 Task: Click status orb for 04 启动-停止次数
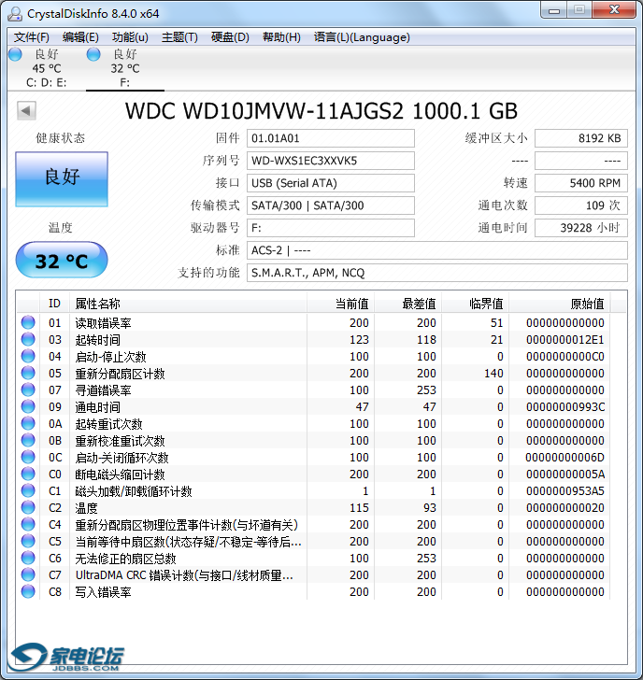[x=28, y=356]
